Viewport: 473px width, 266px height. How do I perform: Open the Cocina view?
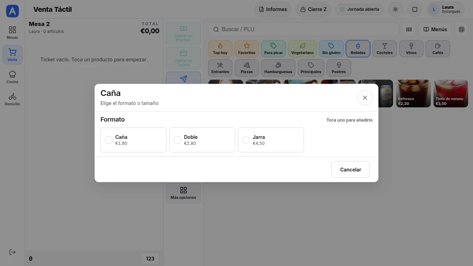pos(12,77)
